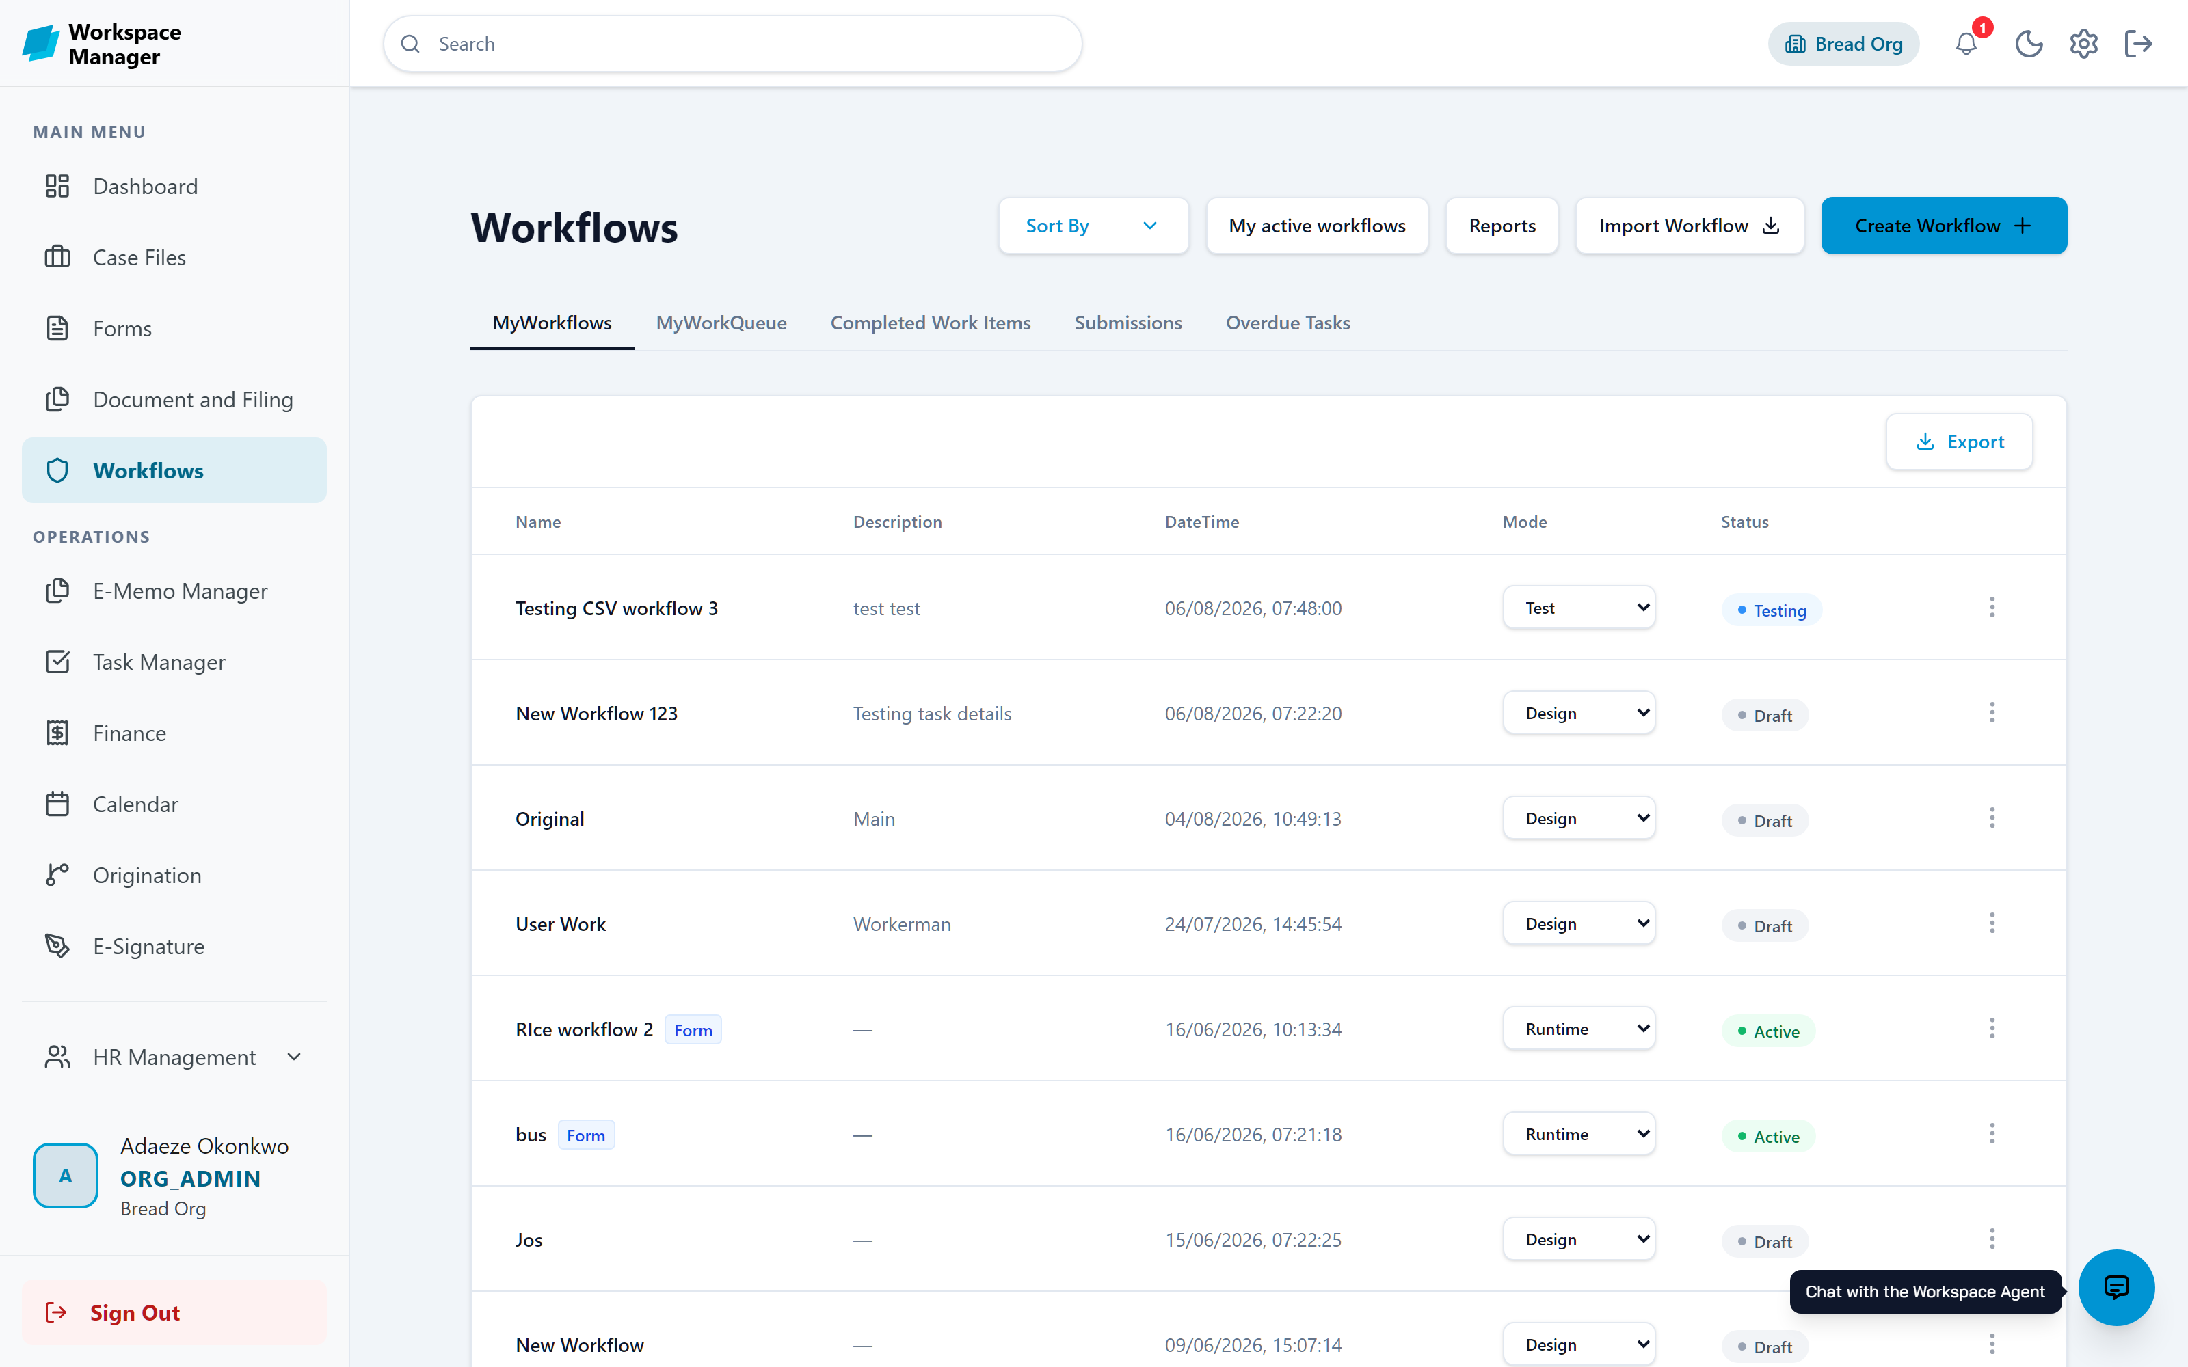This screenshot has width=2188, height=1367.
Task: Change mode dropdown for User Work
Action: click(1579, 923)
